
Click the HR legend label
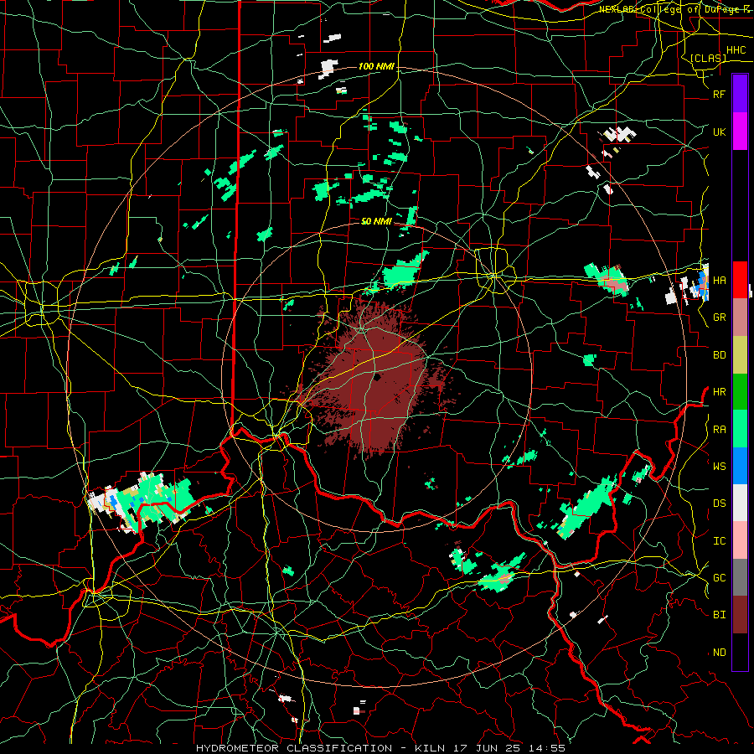pyautogui.click(x=719, y=392)
